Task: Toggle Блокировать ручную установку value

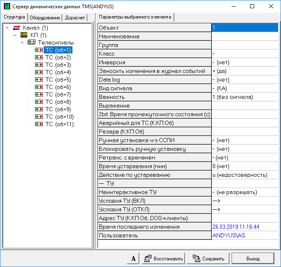Action: [245, 149]
